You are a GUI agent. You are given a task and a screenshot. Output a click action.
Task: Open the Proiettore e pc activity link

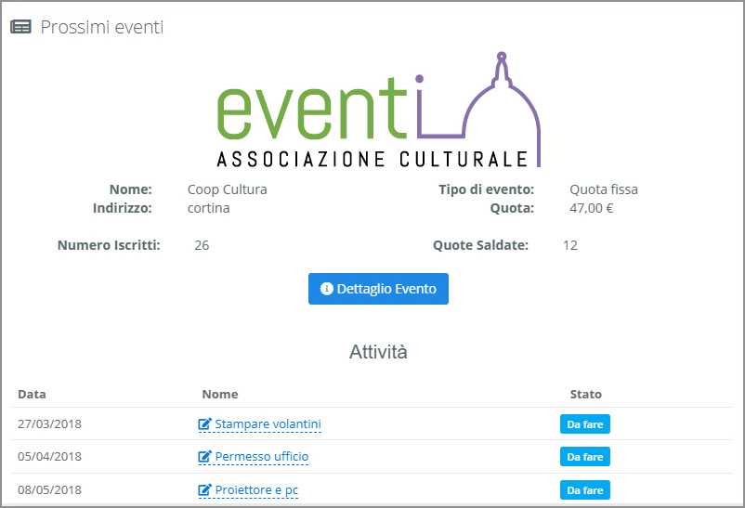click(x=256, y=489)
